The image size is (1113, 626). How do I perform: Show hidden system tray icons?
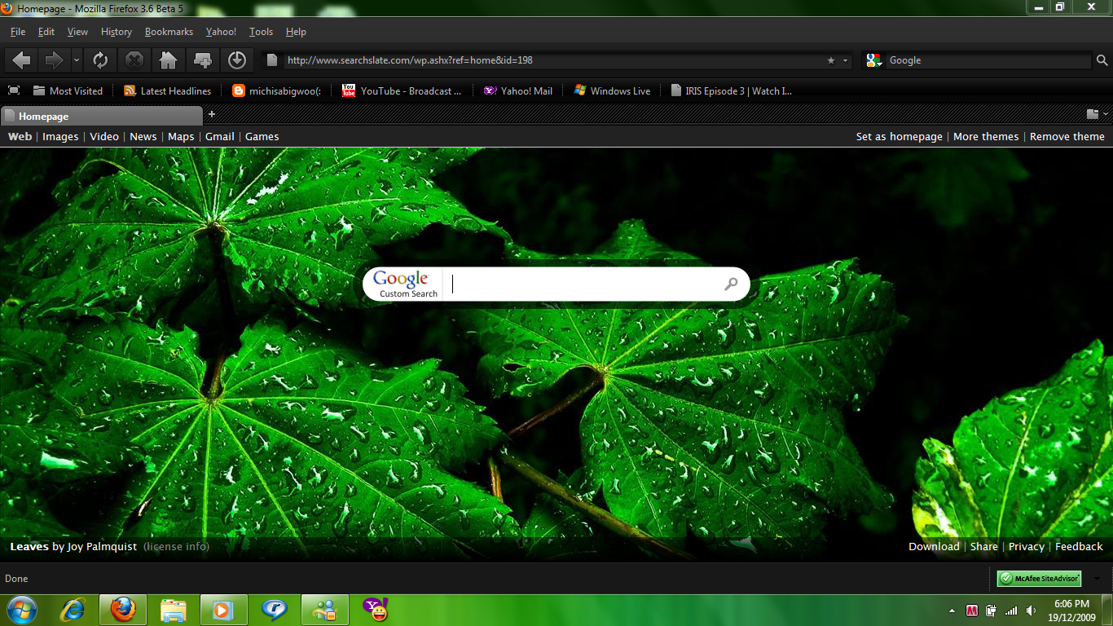952,611
